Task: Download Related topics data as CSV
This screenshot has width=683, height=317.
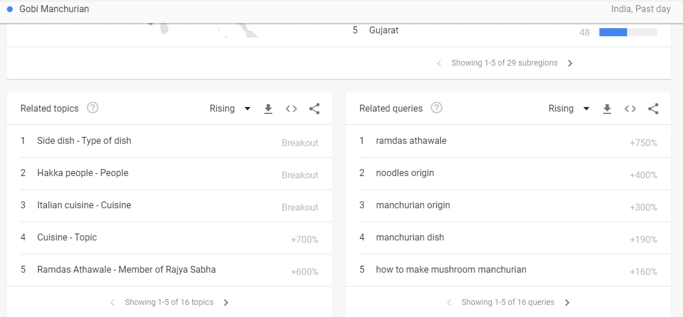Action: [x=269, y=109]
